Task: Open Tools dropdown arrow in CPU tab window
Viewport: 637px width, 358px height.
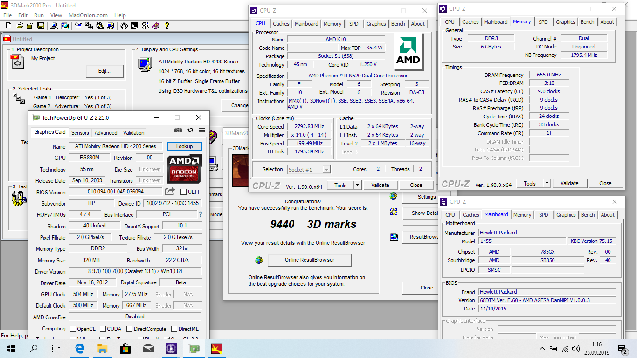Action: [x=358, y=185]
